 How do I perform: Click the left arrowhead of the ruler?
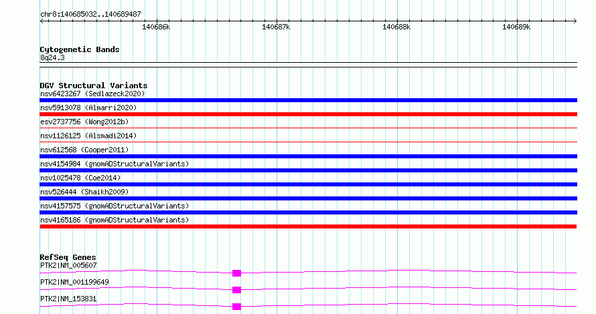tap(42, 21)
